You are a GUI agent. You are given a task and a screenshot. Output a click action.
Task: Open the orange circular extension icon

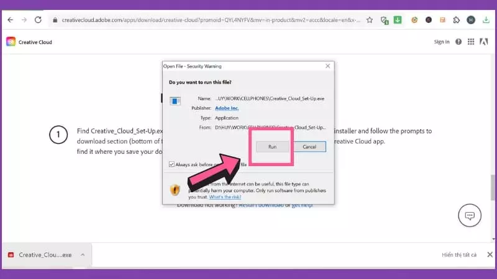pos(414,20)
